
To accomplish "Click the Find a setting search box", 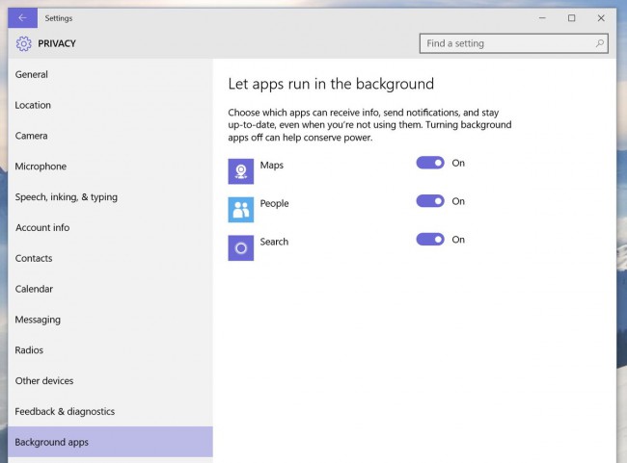I will tap(514, 43).
